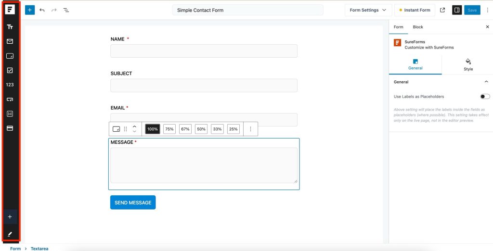Image resolution: width=493 pixels, height=251 pixels.
Task: Click the SureForms orange icon in panel
Action: tap(397, 43)
